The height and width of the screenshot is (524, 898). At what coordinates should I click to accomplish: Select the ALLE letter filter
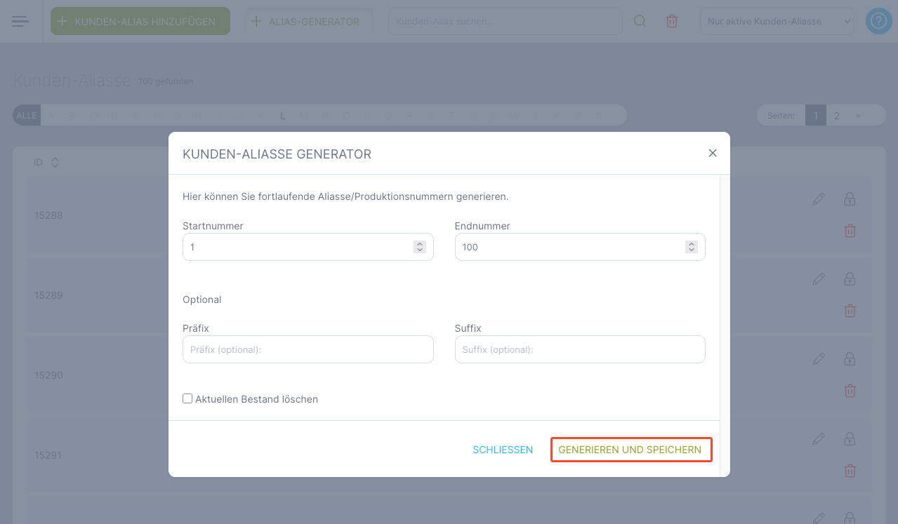pyautogui.click(x=27, y=116)
